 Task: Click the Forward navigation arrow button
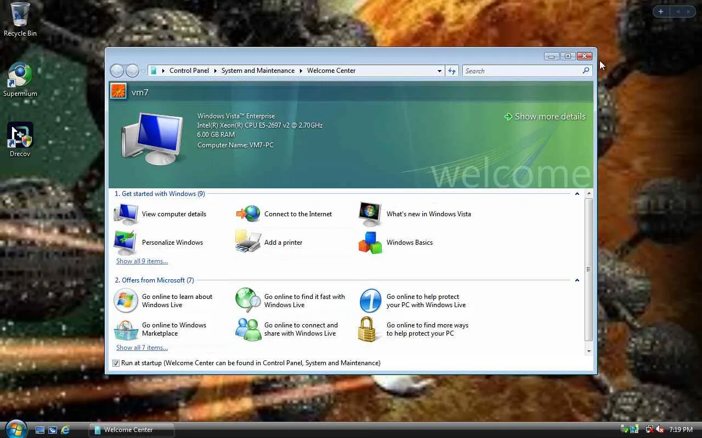pyautogui.click(x=132, y=71)
